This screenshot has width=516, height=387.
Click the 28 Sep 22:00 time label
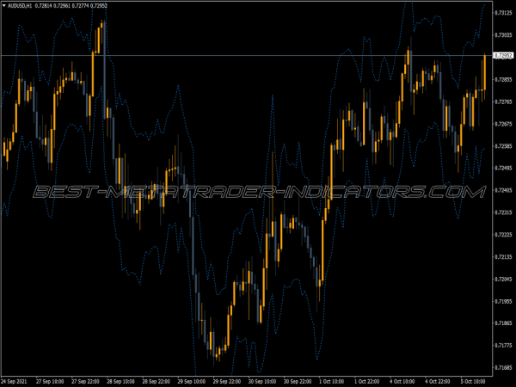click(156, 381)
